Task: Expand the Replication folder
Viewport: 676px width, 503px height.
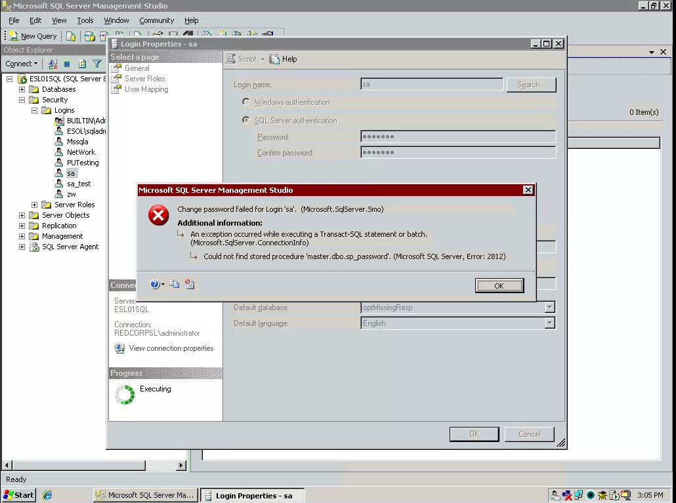Action: (x=22, y=226)
